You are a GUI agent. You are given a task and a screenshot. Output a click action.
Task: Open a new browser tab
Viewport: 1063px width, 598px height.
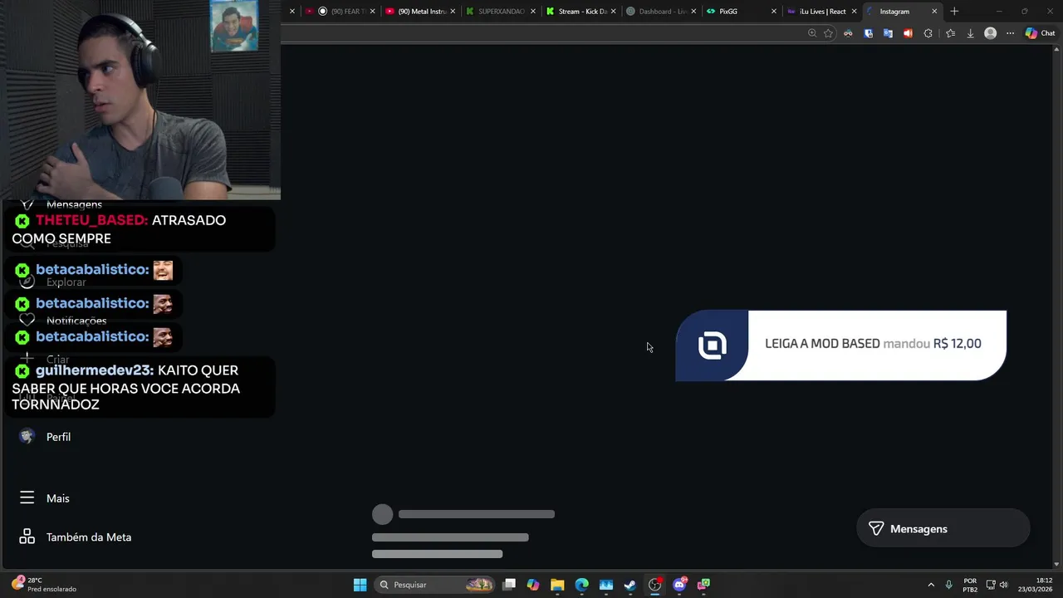click(x=954, y=12)
